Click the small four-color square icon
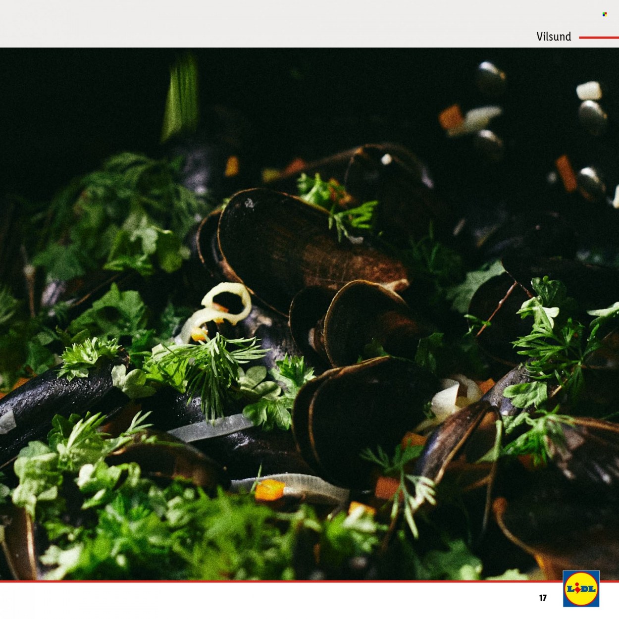 pos(604,14)
